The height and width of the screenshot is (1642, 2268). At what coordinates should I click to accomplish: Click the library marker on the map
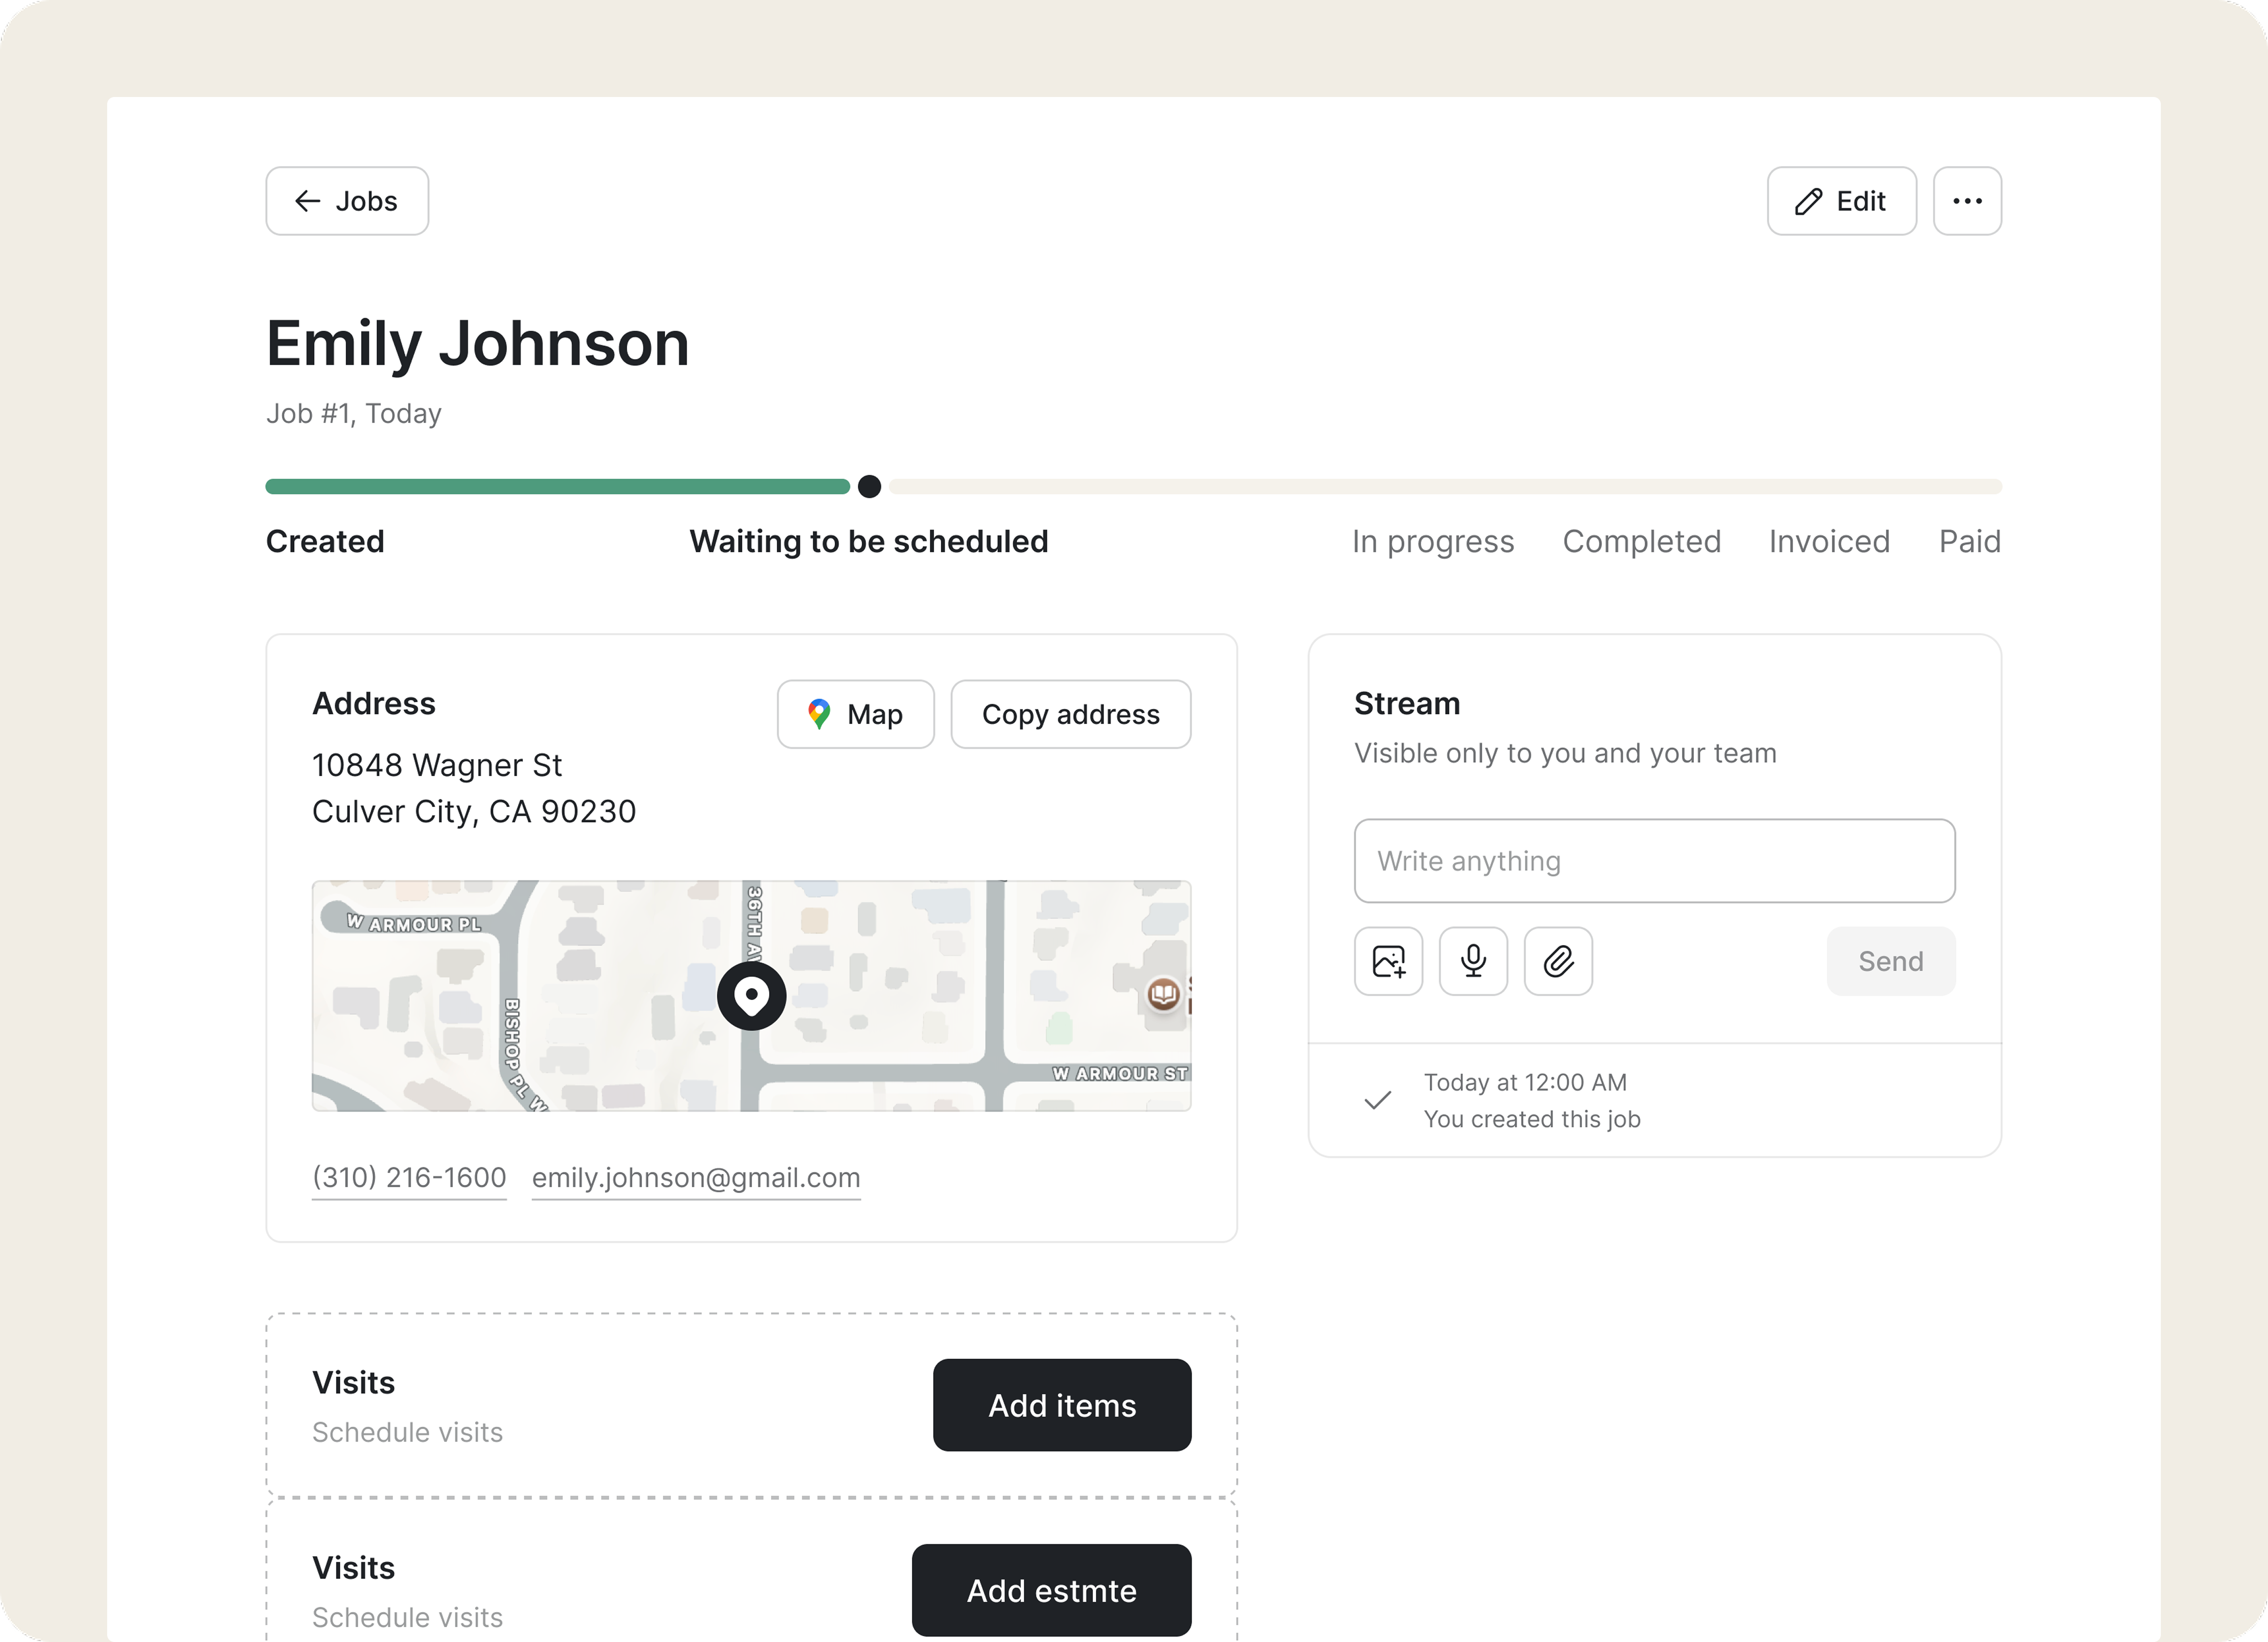coord(1163,994)
